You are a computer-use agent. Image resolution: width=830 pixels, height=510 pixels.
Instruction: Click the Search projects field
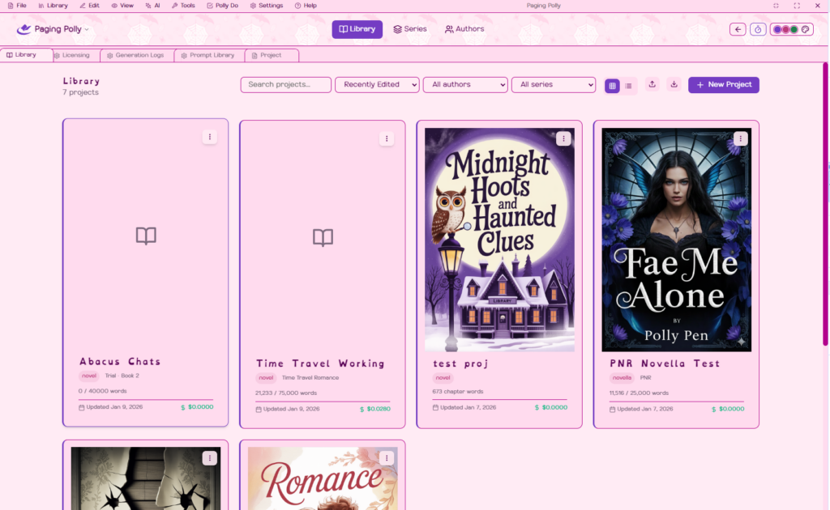click(x=286, y=84)
